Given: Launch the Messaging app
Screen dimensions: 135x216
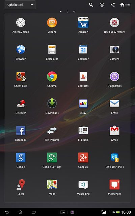Looking at the screenshot, I should (83, 185).
